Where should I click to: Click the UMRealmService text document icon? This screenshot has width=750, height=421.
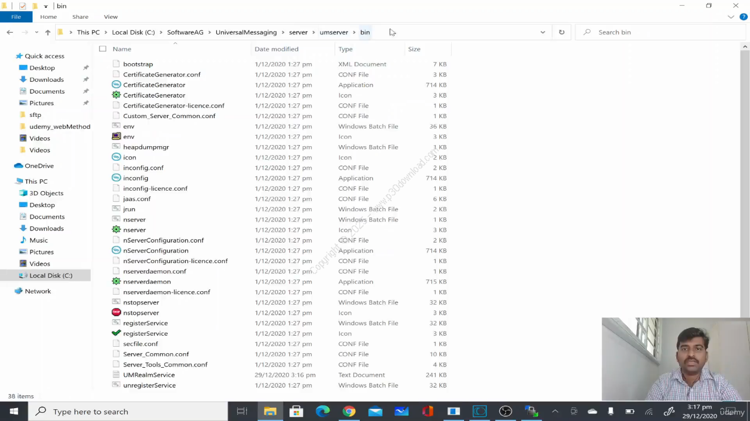tap(116, 375)
